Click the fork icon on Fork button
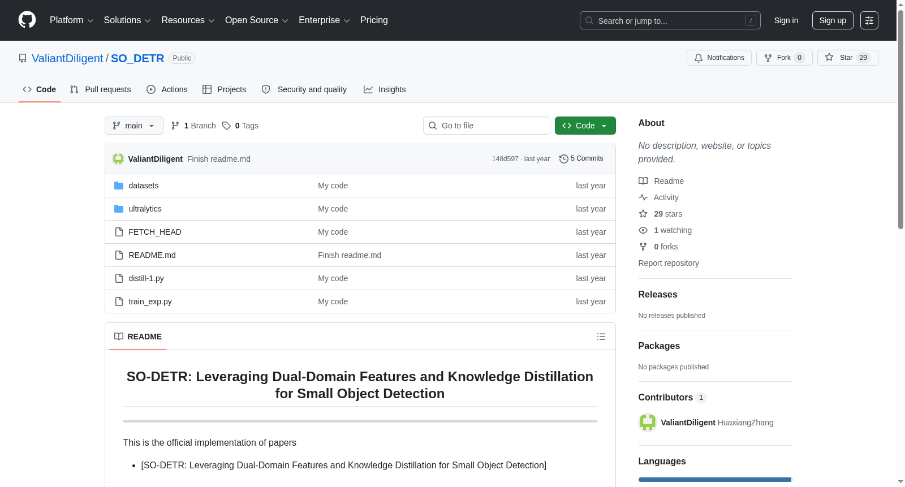The width and height of the screenshot is (905, 487). coord(768,58)
